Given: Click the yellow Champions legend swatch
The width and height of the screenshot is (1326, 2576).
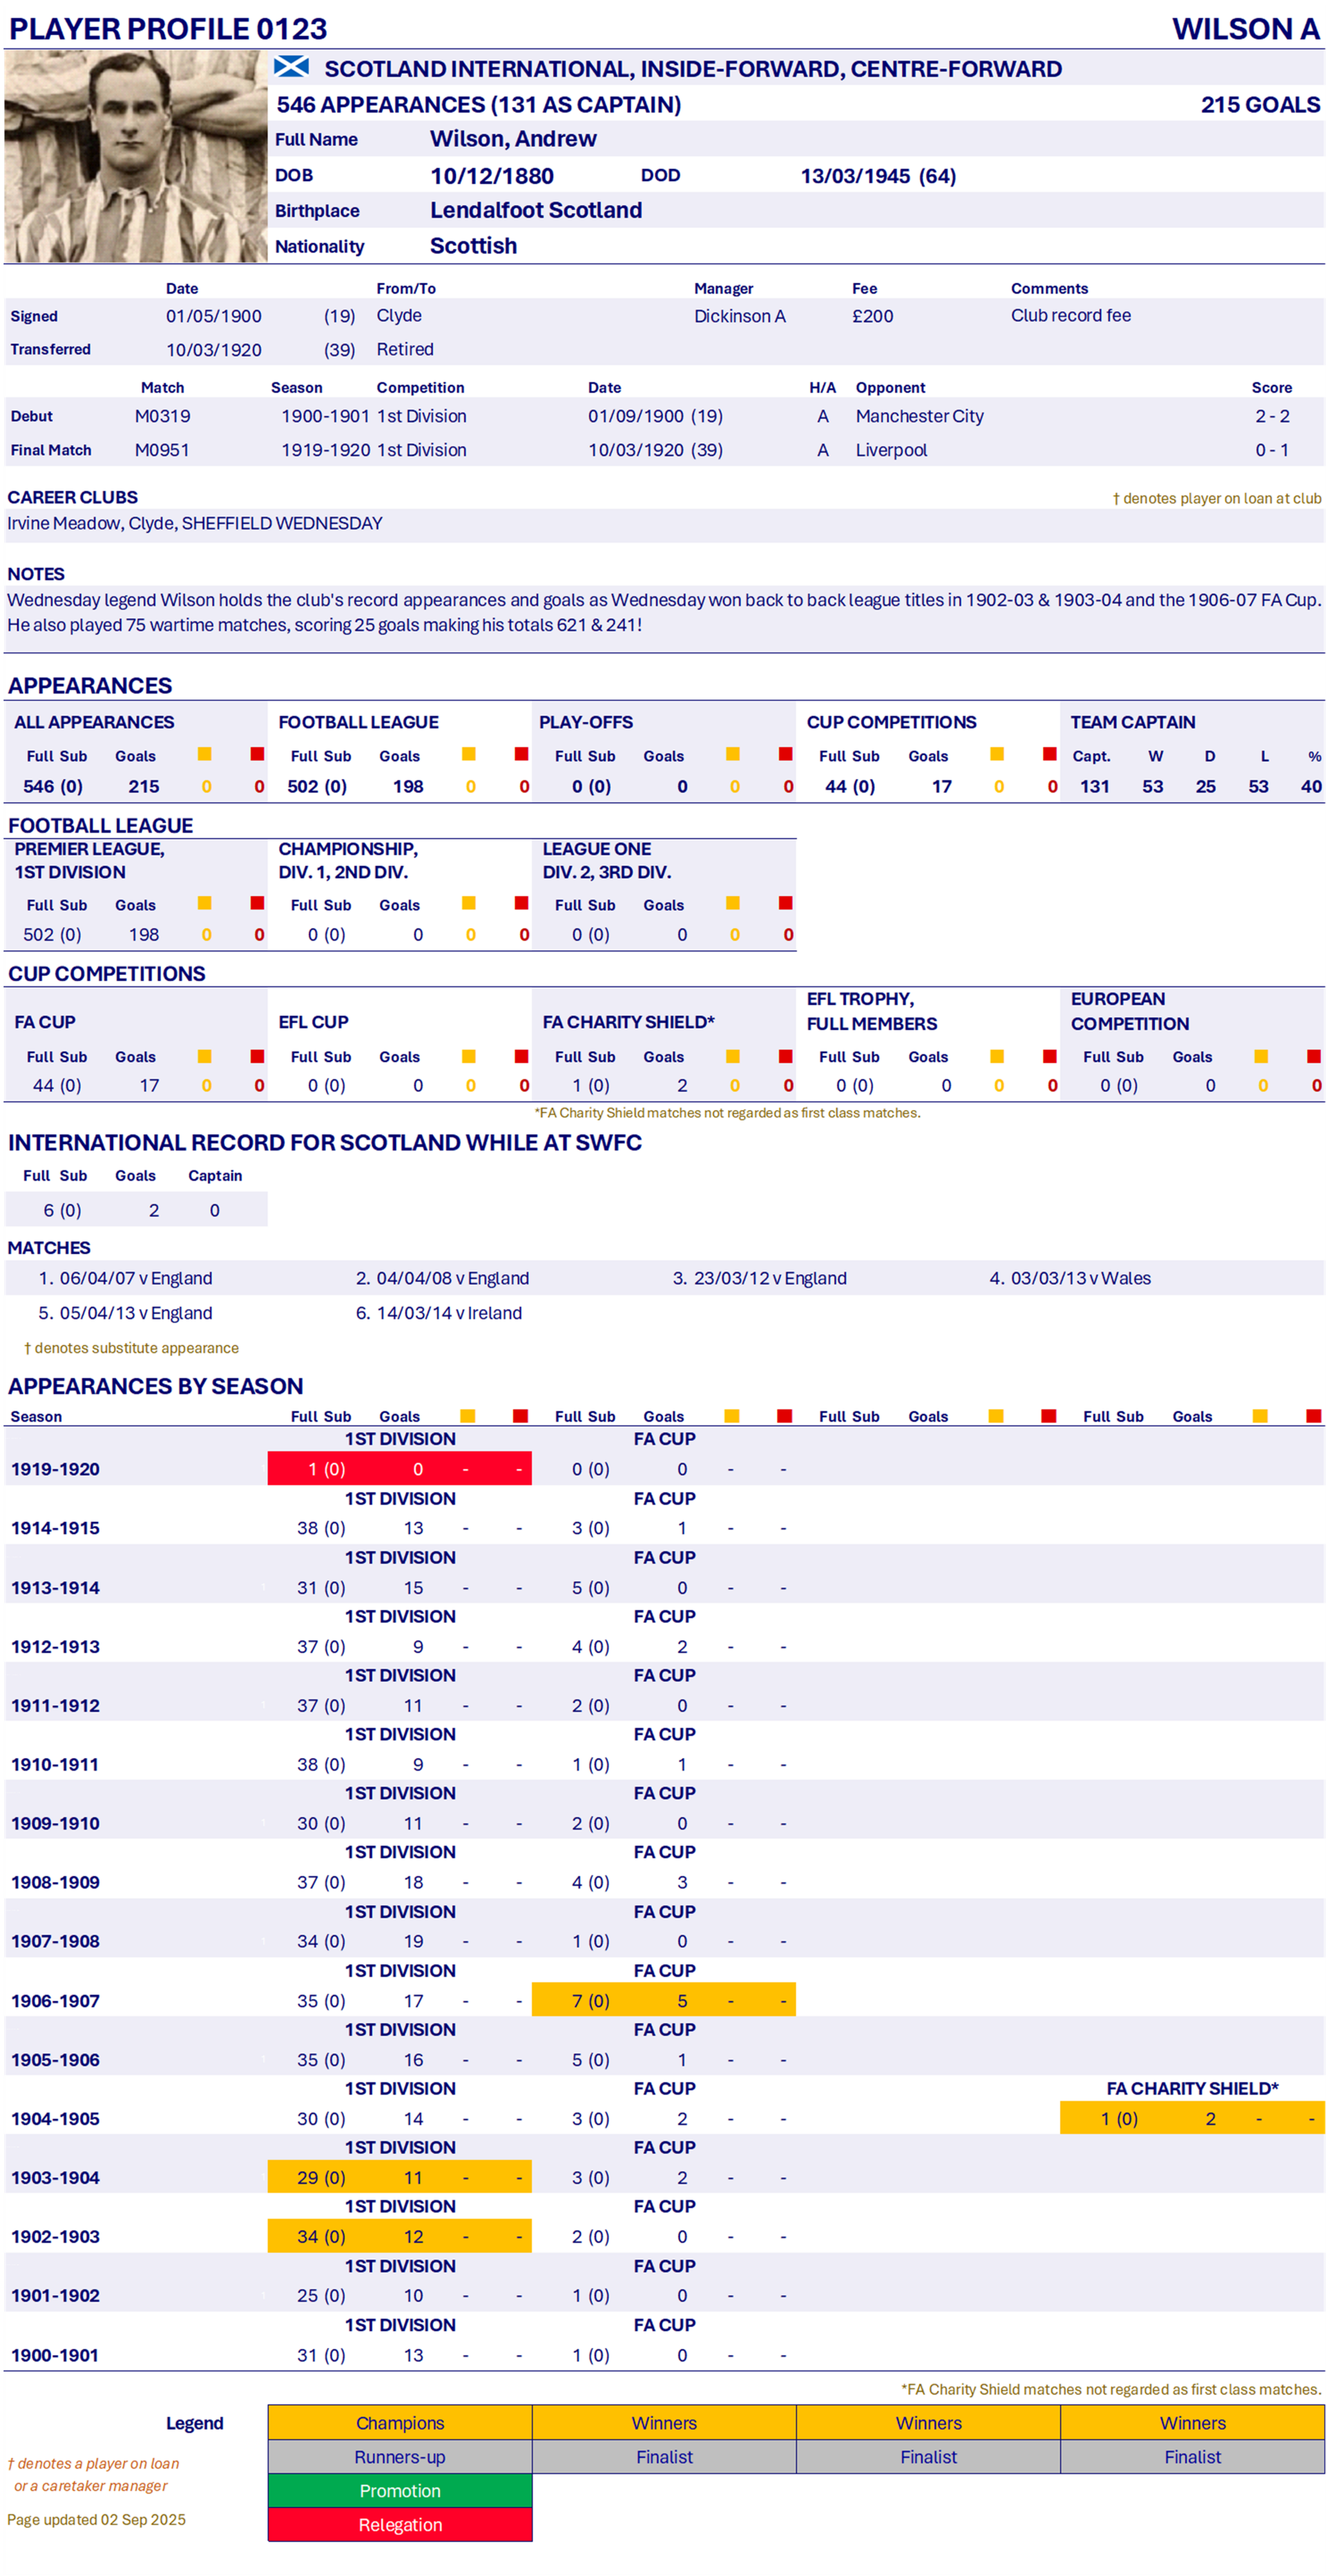Looking at the screenshot, I should click(400, 2422).
